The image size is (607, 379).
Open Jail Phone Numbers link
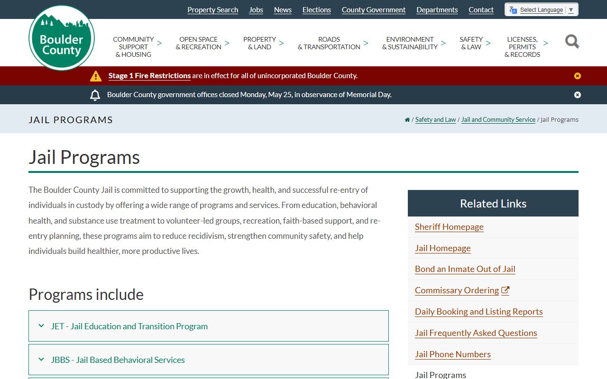point(453,354)
